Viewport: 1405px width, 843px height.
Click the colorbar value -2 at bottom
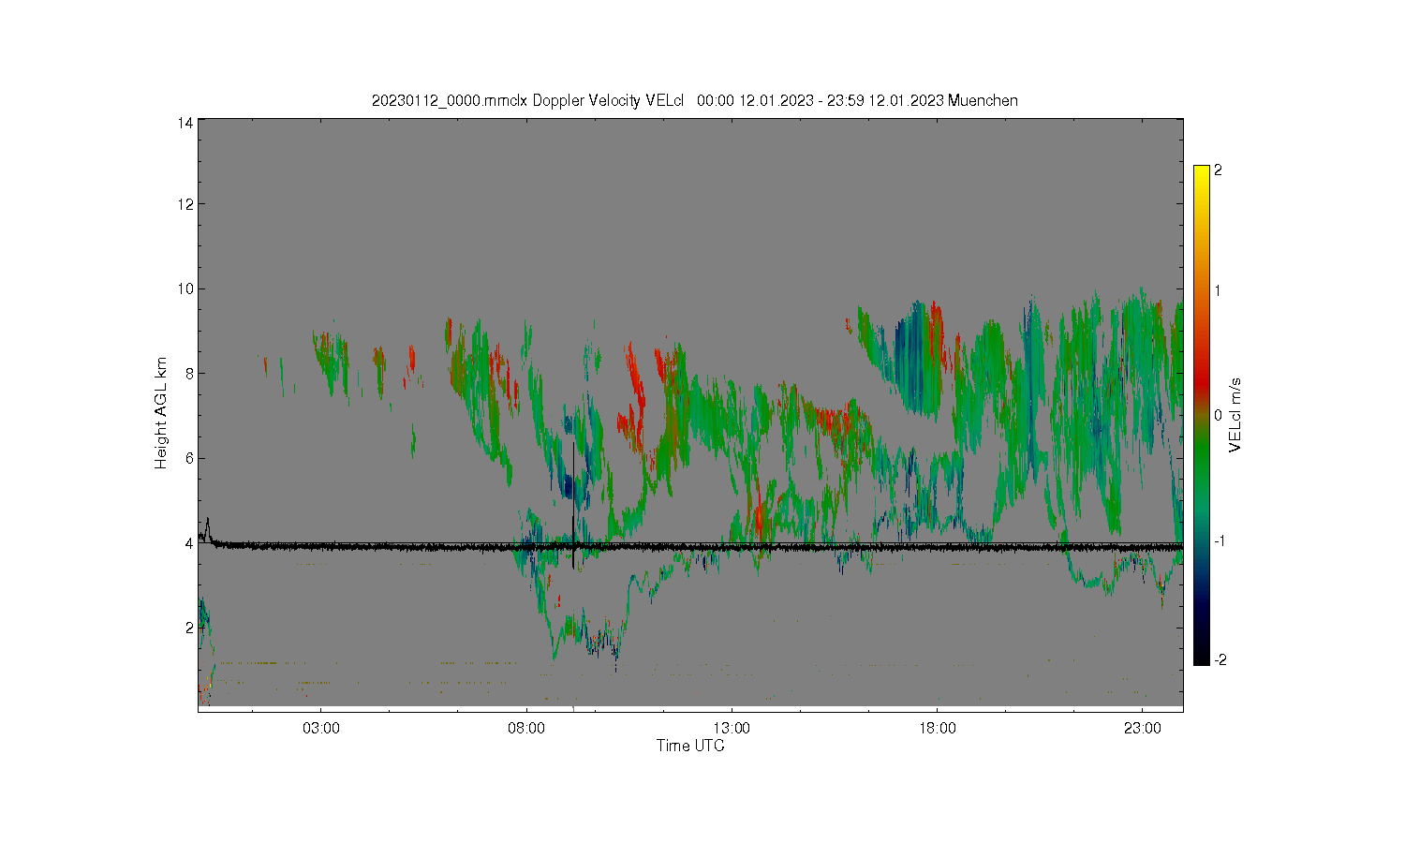pos(1220,659)
